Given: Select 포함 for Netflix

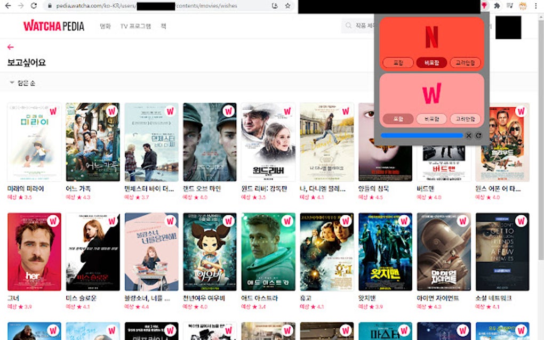Looking at the screenshot, I should coord(397,62).
